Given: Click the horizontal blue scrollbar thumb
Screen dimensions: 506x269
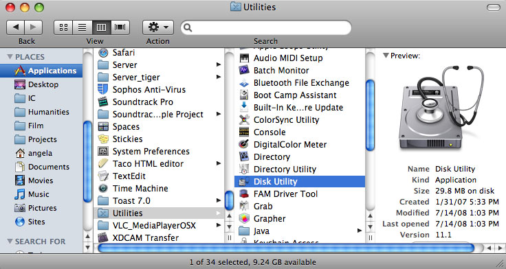Looking at the screenshot, I should pyautogui.click(x=286, y=248).
